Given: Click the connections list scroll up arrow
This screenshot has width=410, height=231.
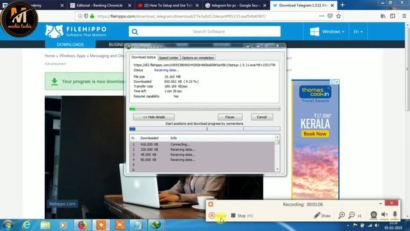Looking at the screenshot, I should click(x=277, y=137).
